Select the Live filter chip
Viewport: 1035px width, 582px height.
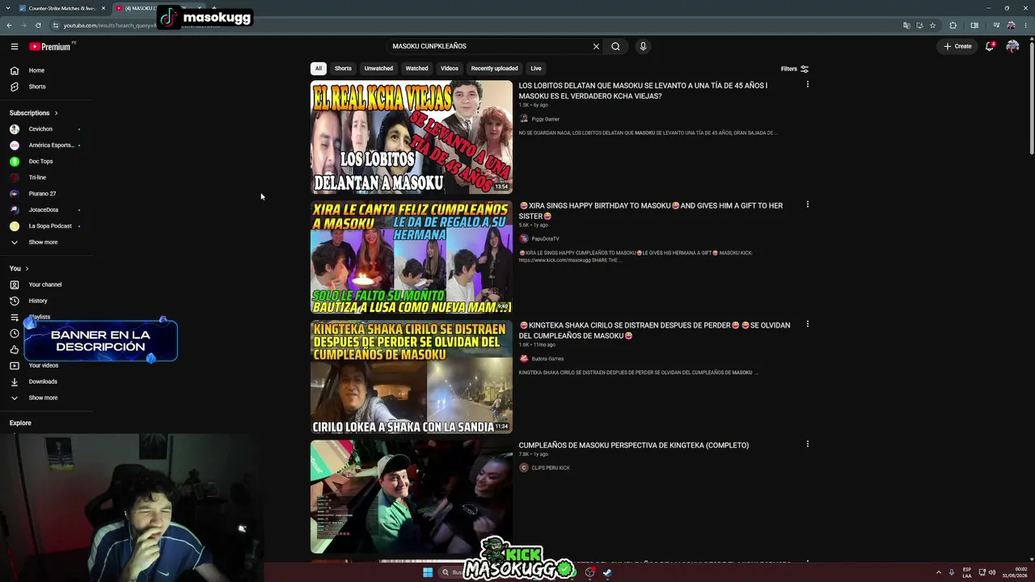536,69
